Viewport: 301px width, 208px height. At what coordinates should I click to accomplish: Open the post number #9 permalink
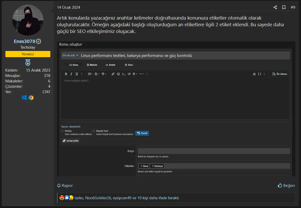pos(293,7)
